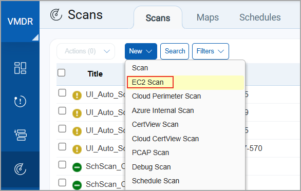Image resolution: width=301 pixels, height=191 pixels.
Task: Tick checkbox of first SchScan row
Action: click(62, 165)
